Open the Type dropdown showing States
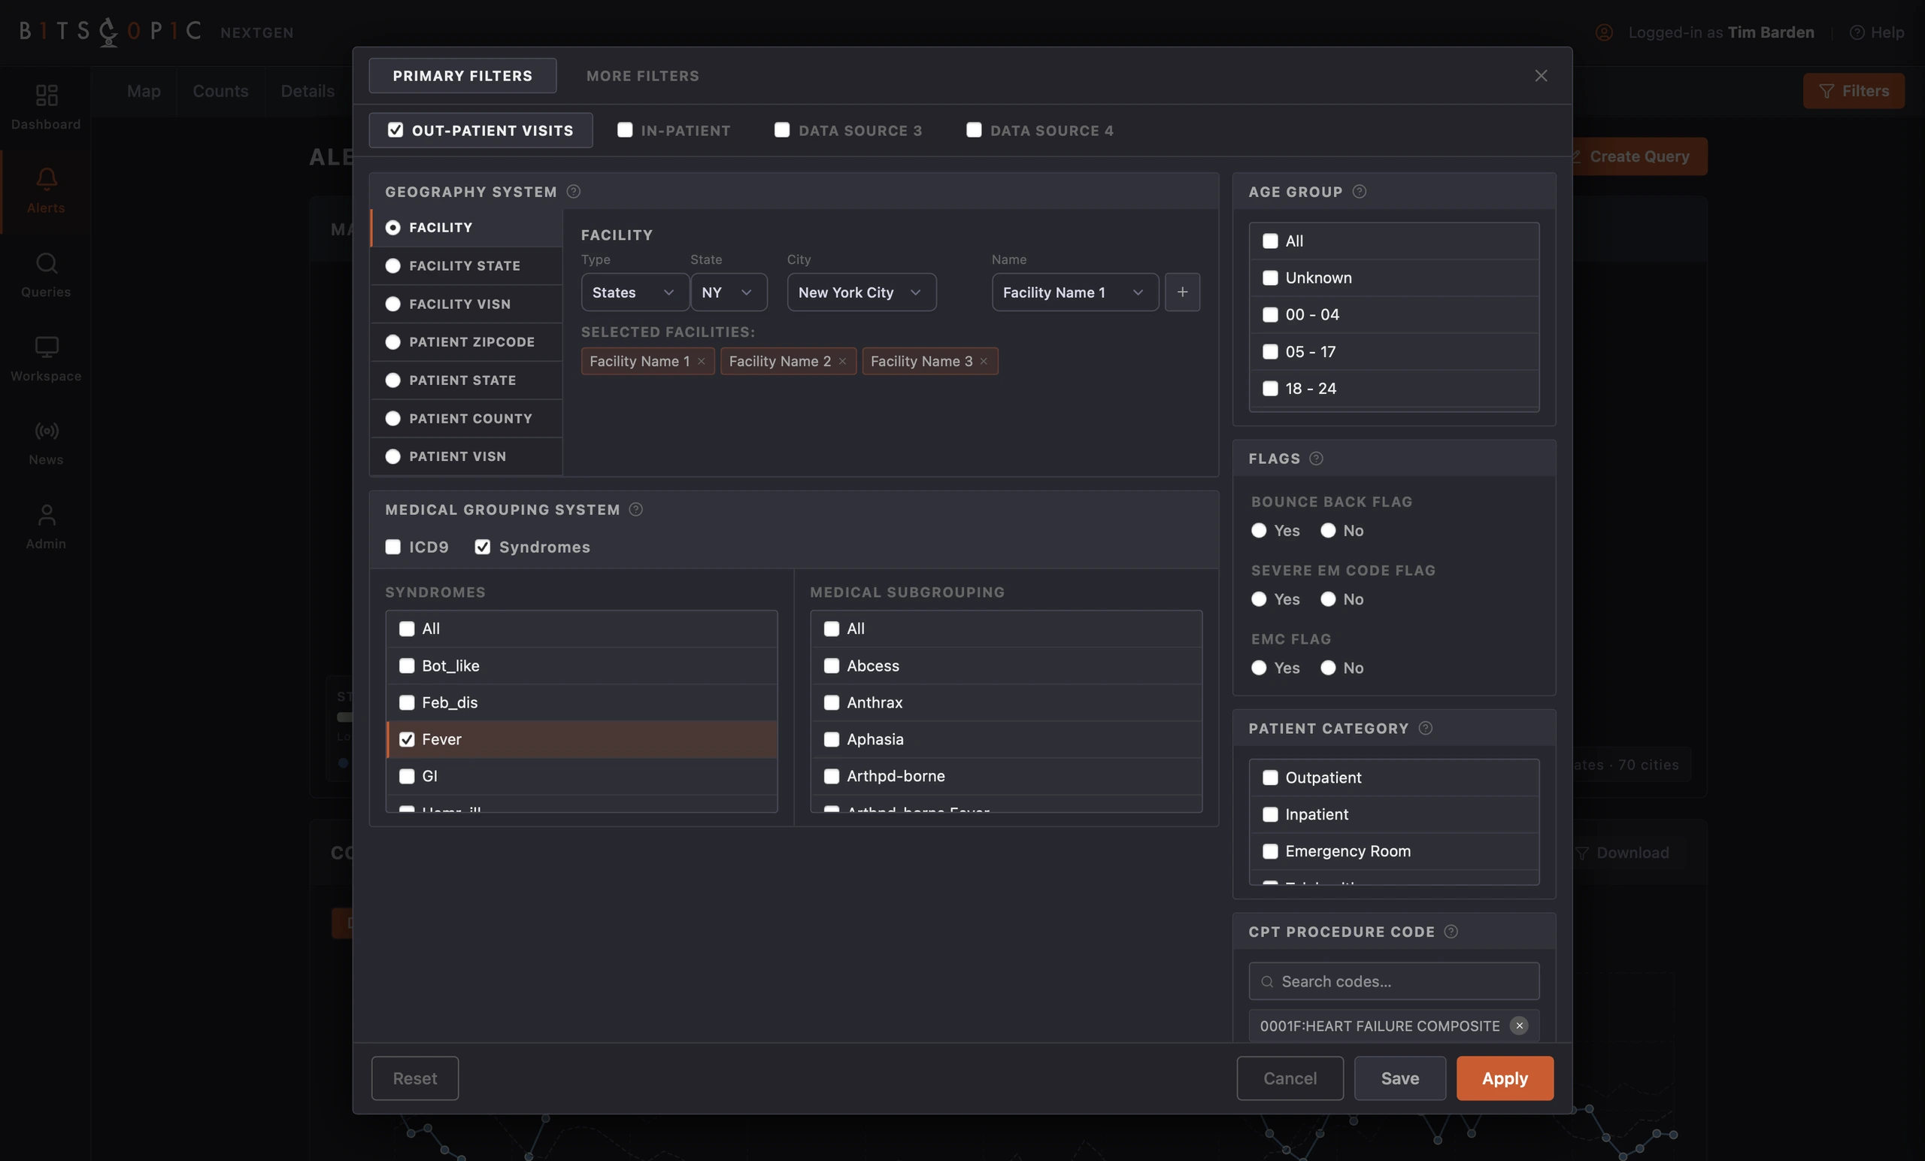This screenshot has width=1925, height=1161. [x=635, y=293]
